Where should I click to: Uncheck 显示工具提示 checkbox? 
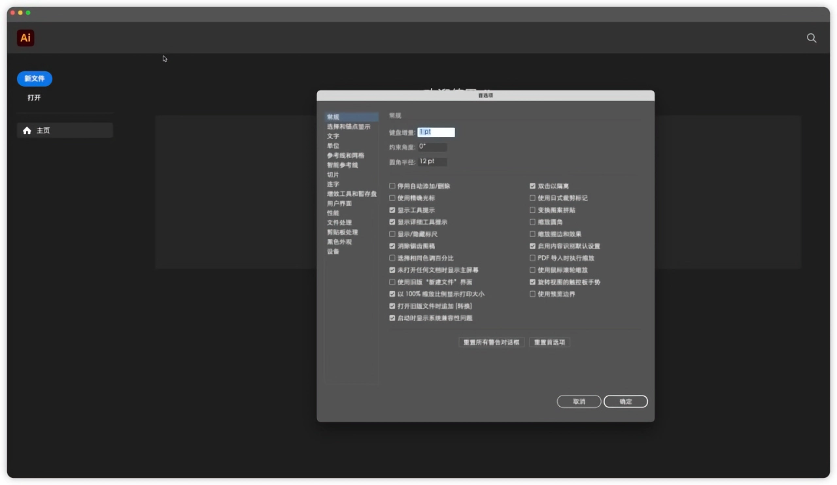[392, 210]
